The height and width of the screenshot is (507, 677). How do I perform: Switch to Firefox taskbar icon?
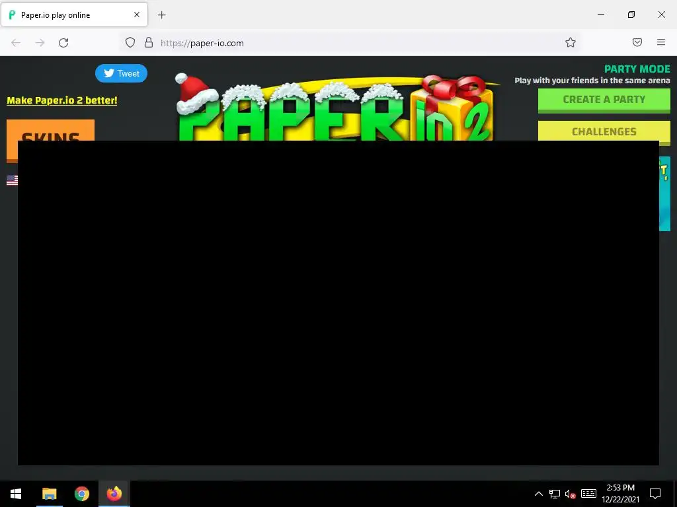(x=114, y=494)
